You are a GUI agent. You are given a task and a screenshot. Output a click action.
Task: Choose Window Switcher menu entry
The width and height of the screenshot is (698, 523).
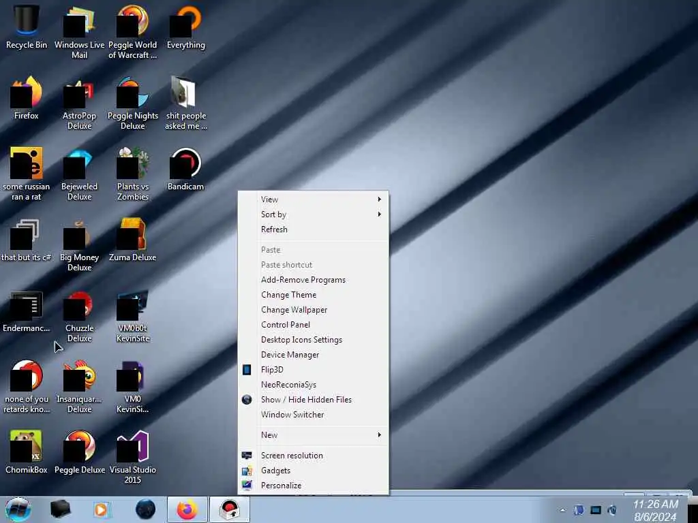click(314, 415)
